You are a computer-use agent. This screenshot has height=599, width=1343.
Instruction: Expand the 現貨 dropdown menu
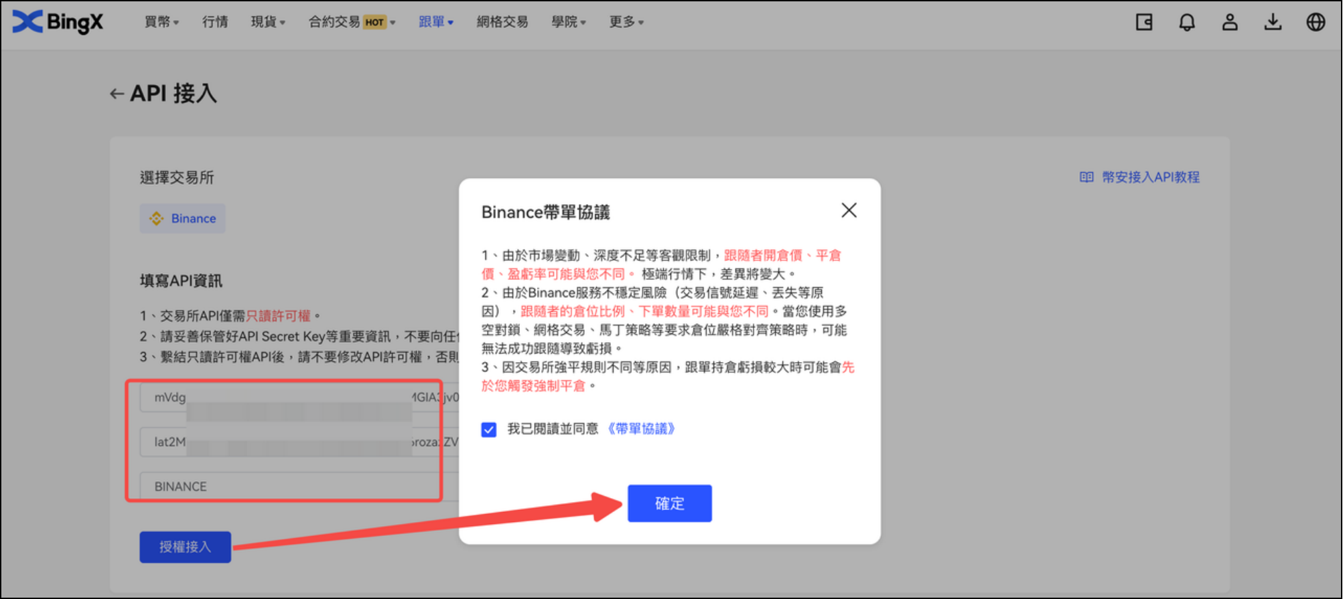pos(268,22)
